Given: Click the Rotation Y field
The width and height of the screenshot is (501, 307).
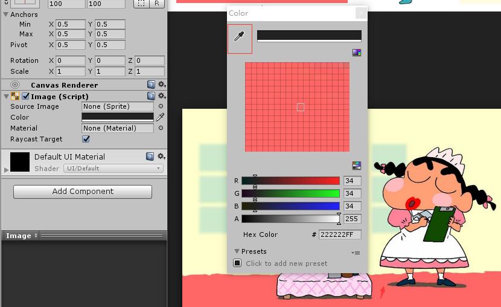Looking at the screenshot, I should coord(110,60).
